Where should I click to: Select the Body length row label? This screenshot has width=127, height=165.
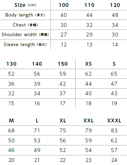point(25,15)
